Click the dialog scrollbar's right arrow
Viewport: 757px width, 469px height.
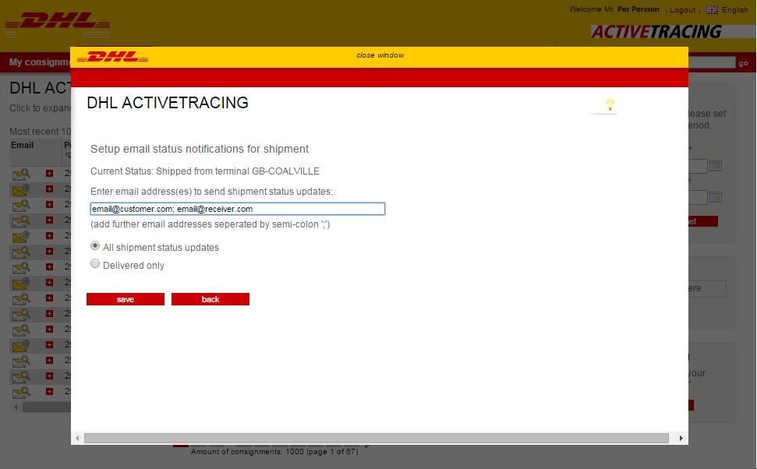click(681, 438)
